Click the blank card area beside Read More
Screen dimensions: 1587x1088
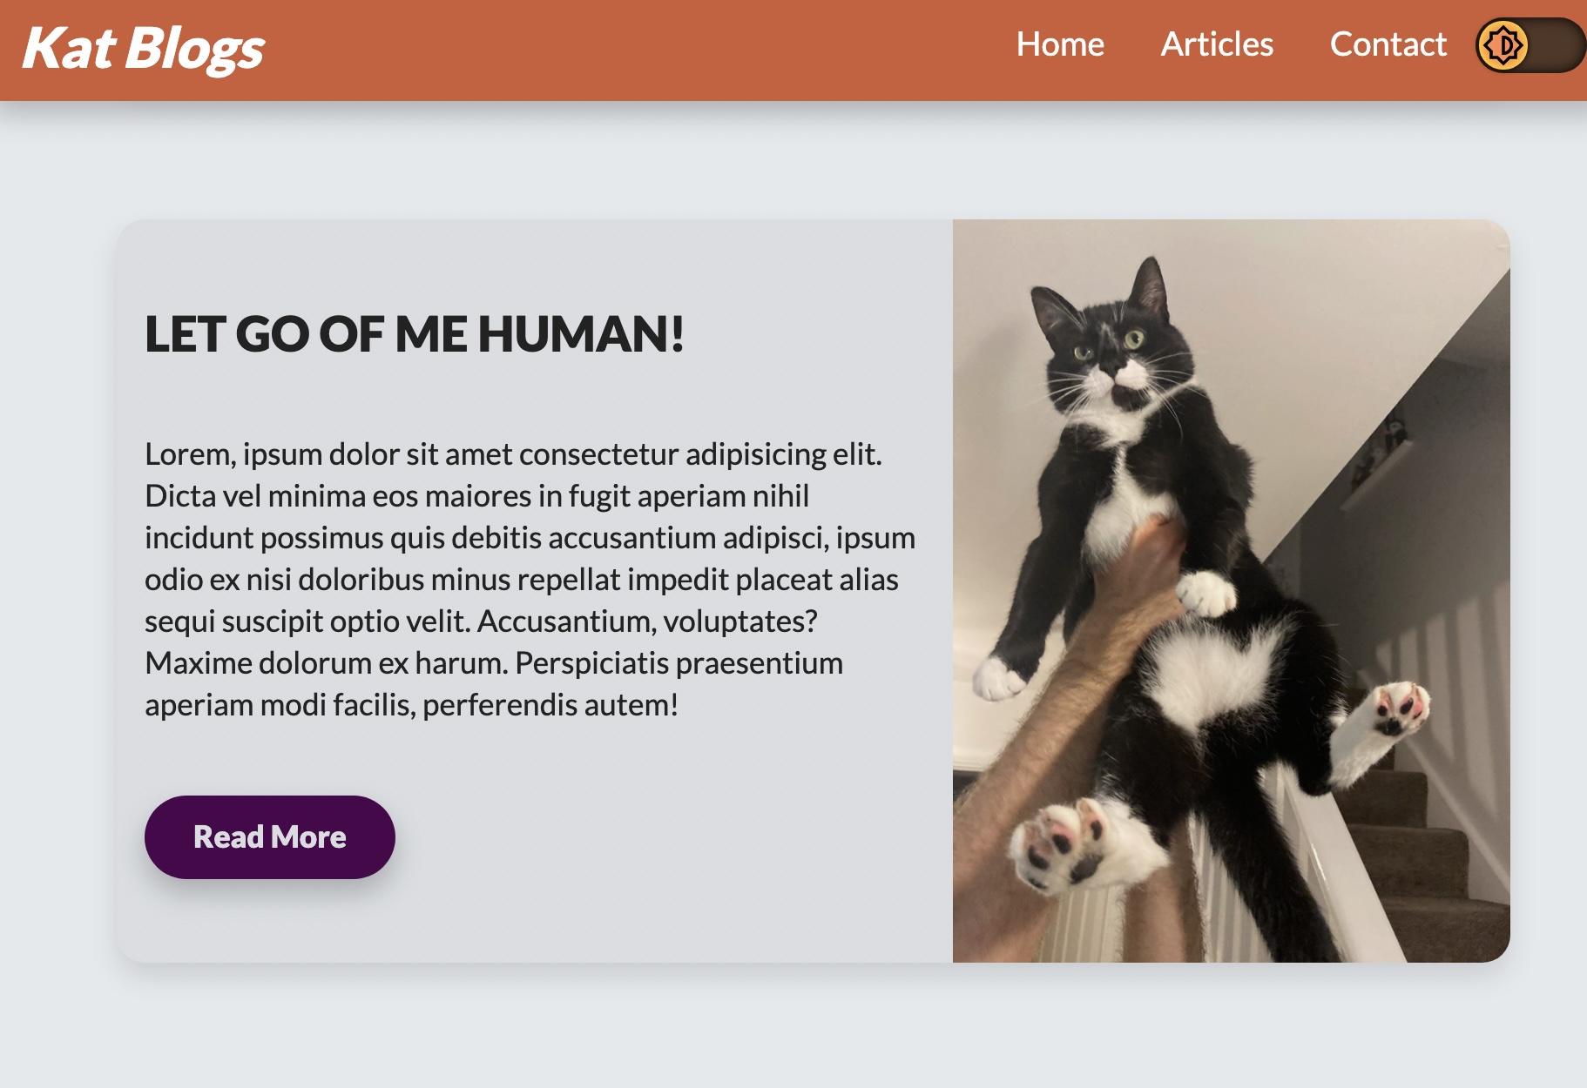coord(671,837)
